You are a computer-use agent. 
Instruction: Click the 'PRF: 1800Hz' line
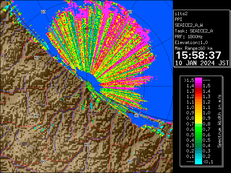pos(188,37)
